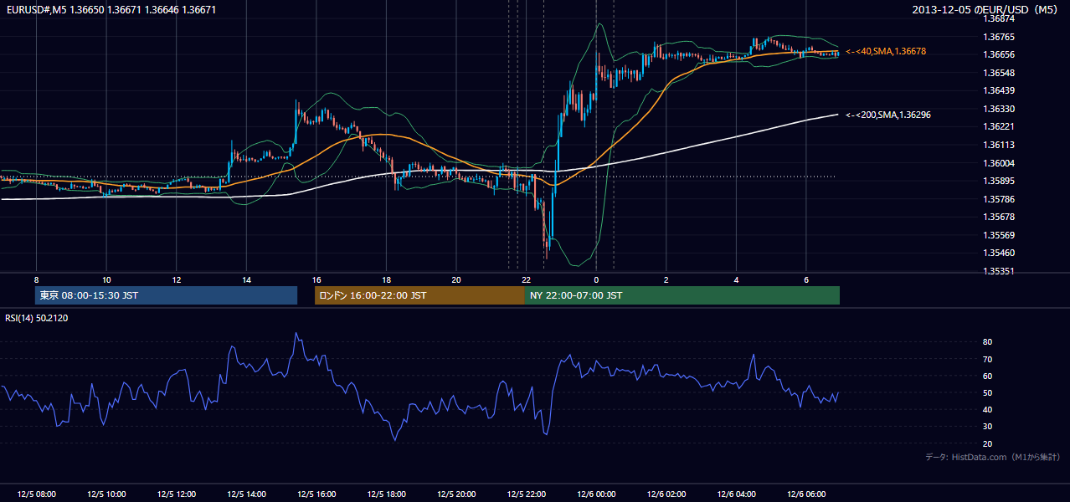Click hour label 10 below price chart
This screenshot has height=502, width=1070.
coord(106,279)
